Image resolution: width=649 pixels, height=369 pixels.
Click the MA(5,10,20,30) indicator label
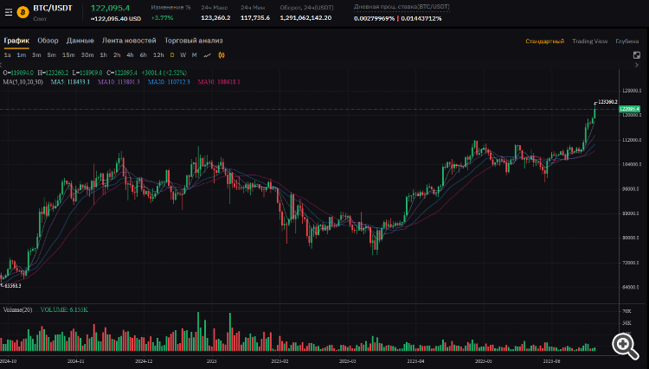pos(23,81)
